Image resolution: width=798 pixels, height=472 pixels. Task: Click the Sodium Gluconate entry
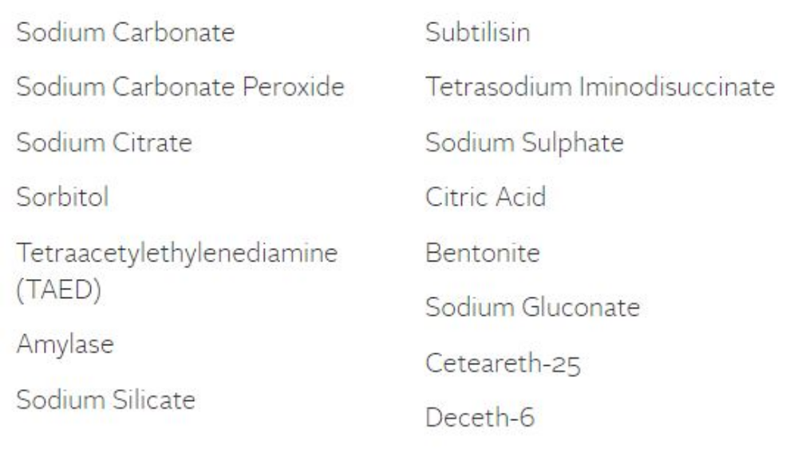point(532,307)
